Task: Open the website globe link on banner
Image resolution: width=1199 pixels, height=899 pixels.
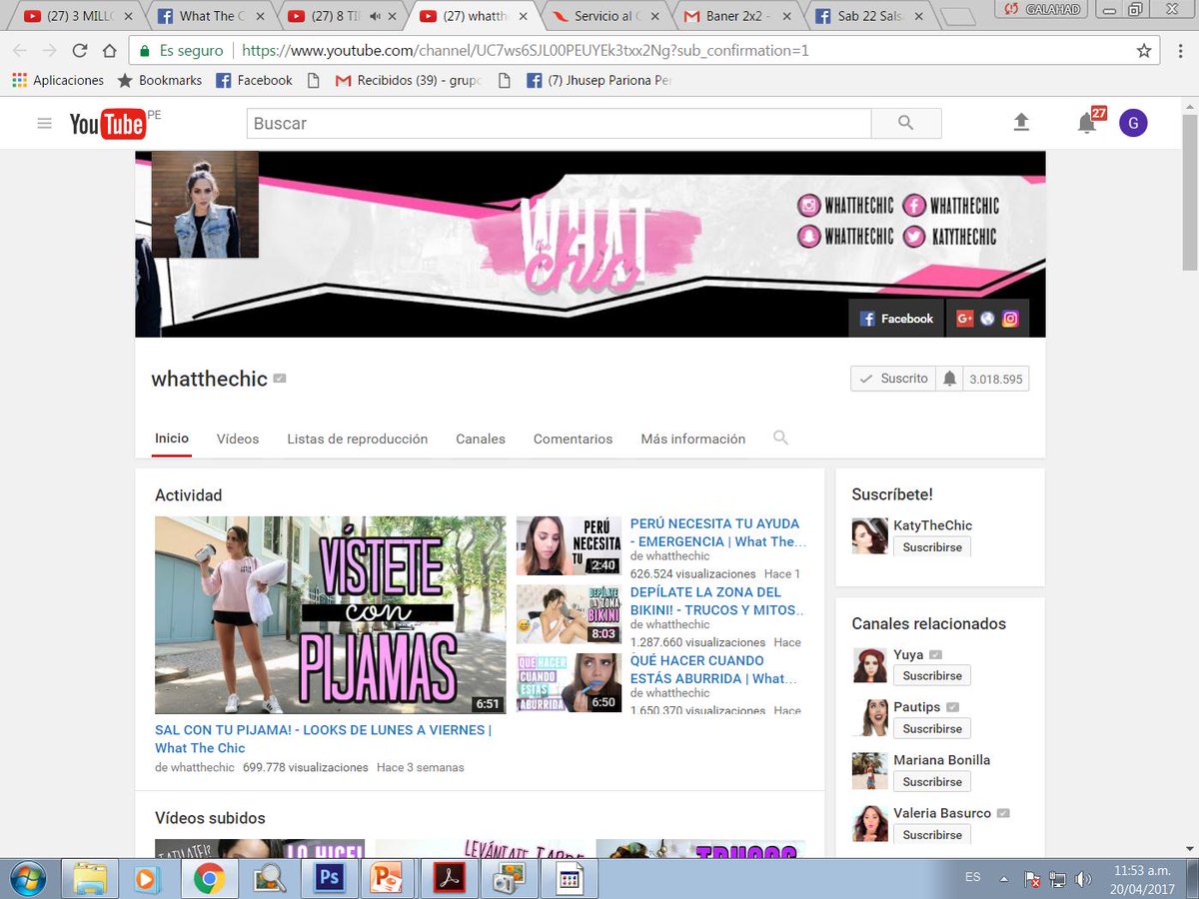Action: coord(987,319)
